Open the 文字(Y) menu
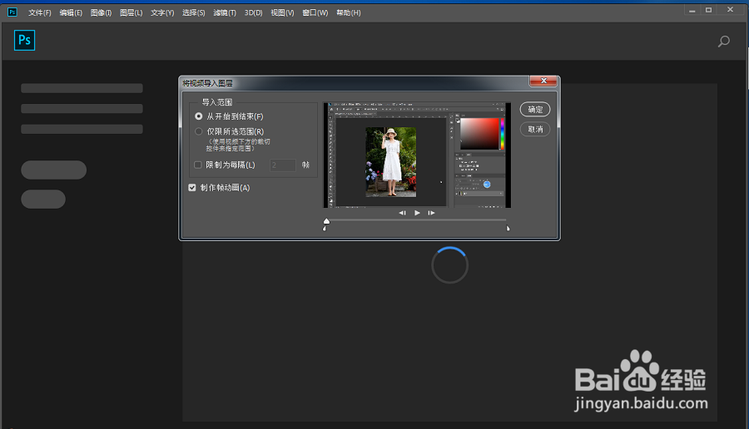Image resolution: width=749 pixels, height=429 pixels. tap(162, 12)
